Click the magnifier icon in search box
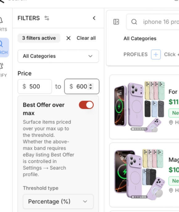Image resolution: width=179 pixels, height=212 pixels. tap(134, 22)
